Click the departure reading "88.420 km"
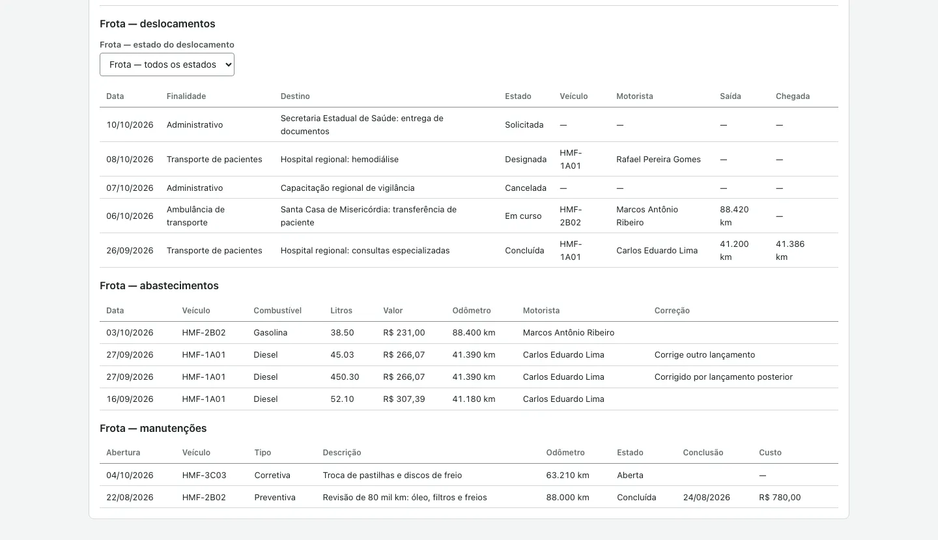 734,216
